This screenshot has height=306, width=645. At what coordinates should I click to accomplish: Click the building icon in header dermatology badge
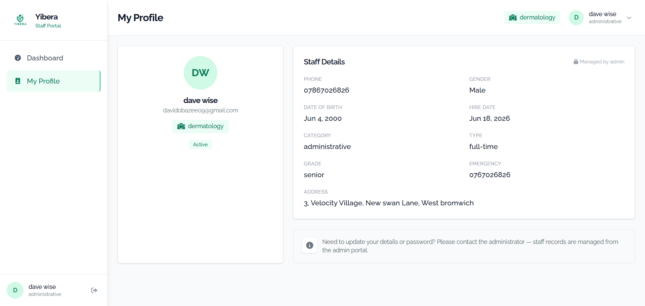(513, 17)
